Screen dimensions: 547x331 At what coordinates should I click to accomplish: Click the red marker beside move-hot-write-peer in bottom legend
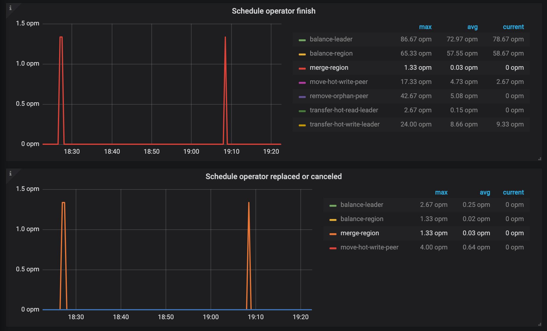tap(333, 247)
